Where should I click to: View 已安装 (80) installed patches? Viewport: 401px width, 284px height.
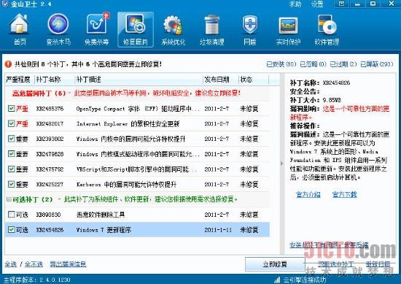click(281, 64)
